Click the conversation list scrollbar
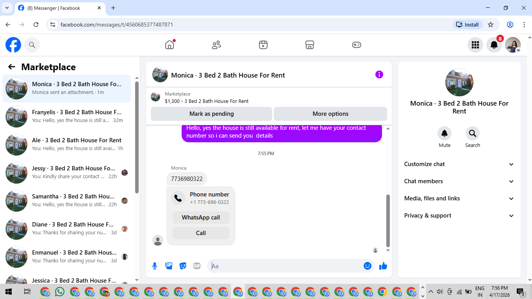 pyautogui.click(x=137, y=137)
